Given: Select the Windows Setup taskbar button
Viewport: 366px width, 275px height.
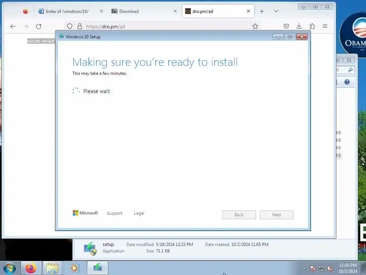Looking at the screenshot, I should pyautogui.click(x=98, y=268).
